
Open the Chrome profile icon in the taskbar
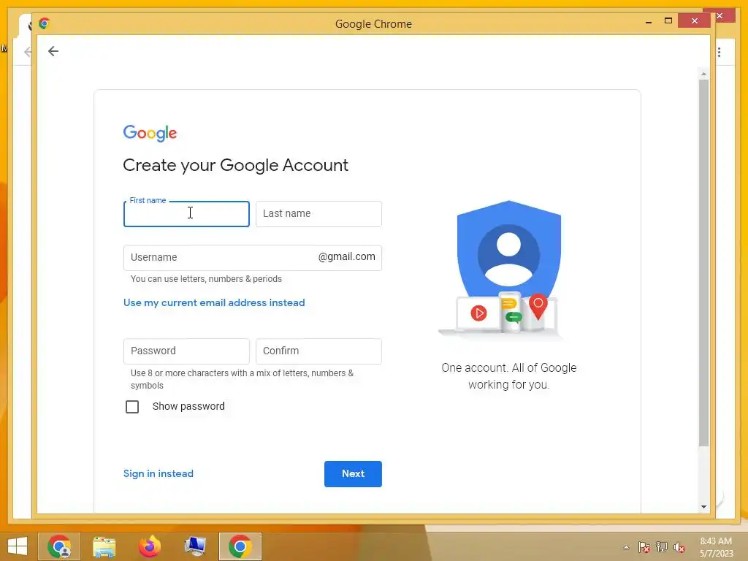point(59,546)
